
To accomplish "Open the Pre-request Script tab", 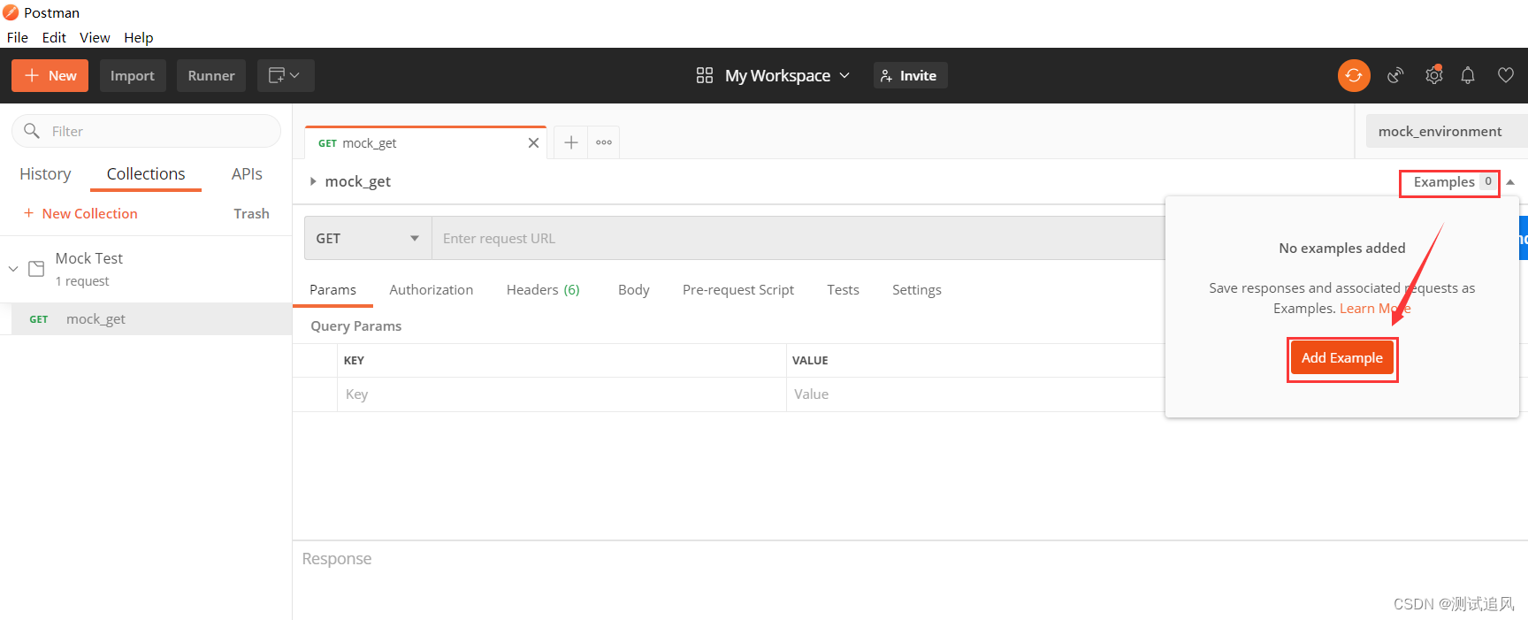I will (737, 290).
